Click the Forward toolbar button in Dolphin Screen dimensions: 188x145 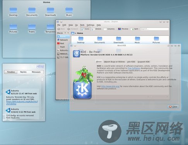(x=72, y=29)
